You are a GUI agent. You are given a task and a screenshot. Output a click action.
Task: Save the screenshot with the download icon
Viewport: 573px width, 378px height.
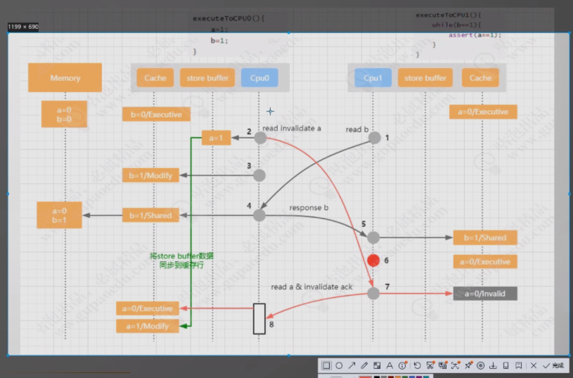(x=493, y=366)
